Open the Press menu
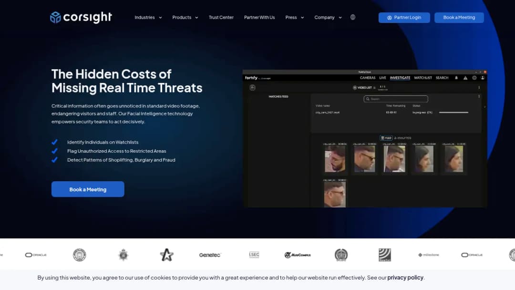 click(291, 17)
